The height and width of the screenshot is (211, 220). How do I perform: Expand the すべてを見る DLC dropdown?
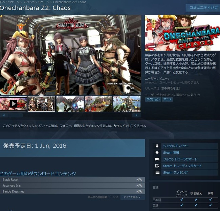[132, 197]
